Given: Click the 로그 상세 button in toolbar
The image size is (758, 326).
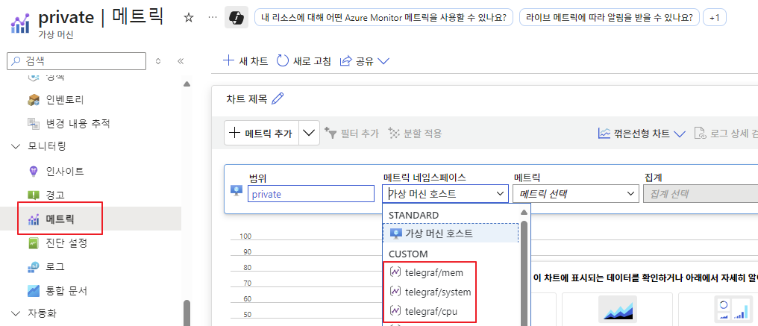Looking at the screenshot, I should tap(726, 134).
